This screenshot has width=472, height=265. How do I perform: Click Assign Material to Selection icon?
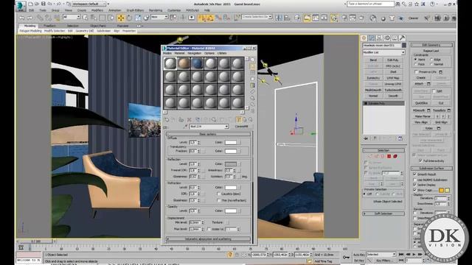pos(181,119)
